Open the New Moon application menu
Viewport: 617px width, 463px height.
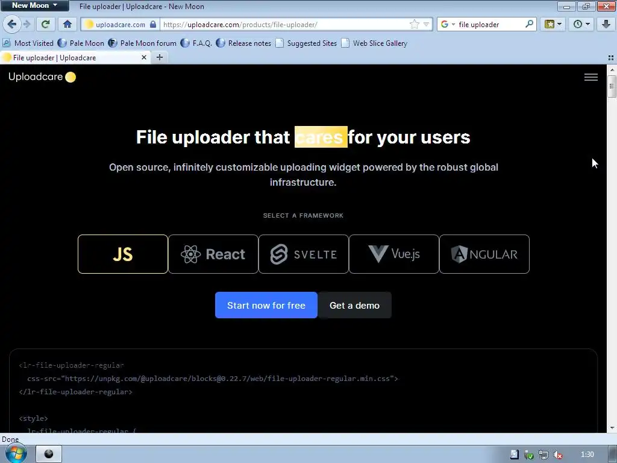point(34,5)
